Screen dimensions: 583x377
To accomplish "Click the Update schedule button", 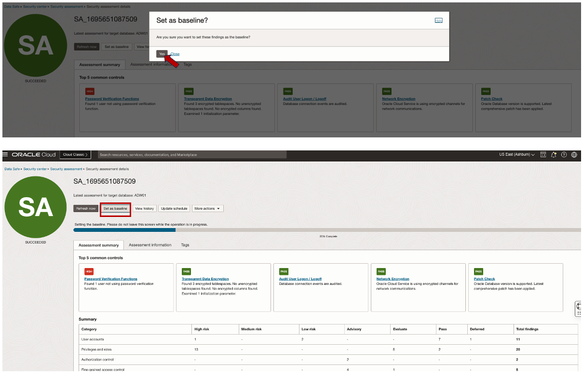I will [174, 209].
